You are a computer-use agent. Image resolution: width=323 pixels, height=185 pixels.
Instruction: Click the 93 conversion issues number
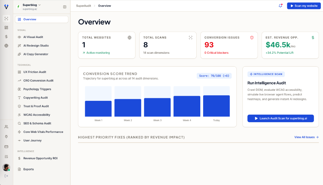209,45
